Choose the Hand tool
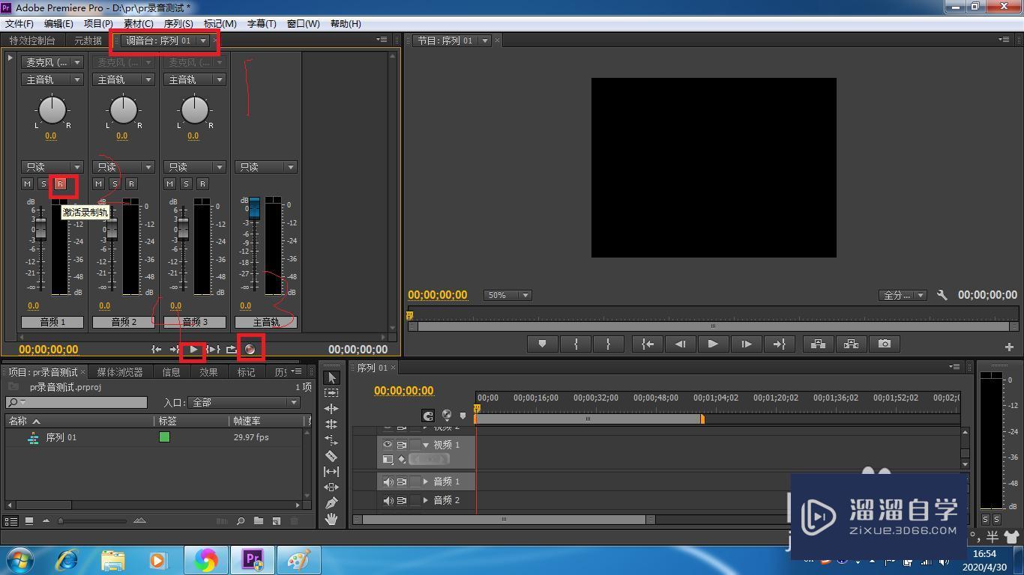The width and height of the screenshot is (1024, 575). 331,519
